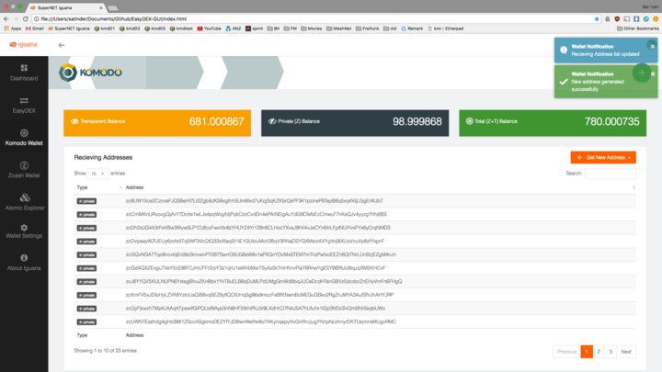This screenshot has width=662, height=372.
Task: Sort table by Type column header
Action: click(x=98, y=187)
